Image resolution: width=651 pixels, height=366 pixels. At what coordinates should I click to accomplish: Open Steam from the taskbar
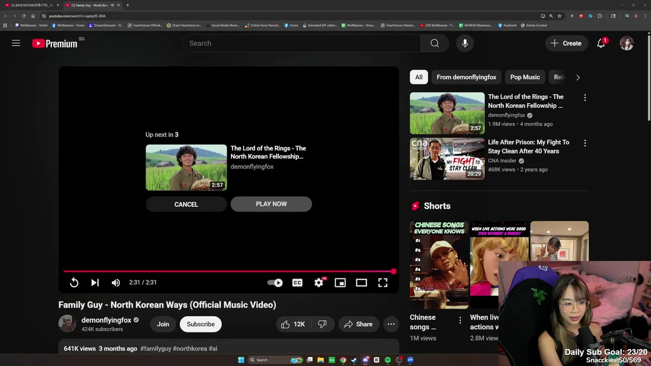click(354, 360)
